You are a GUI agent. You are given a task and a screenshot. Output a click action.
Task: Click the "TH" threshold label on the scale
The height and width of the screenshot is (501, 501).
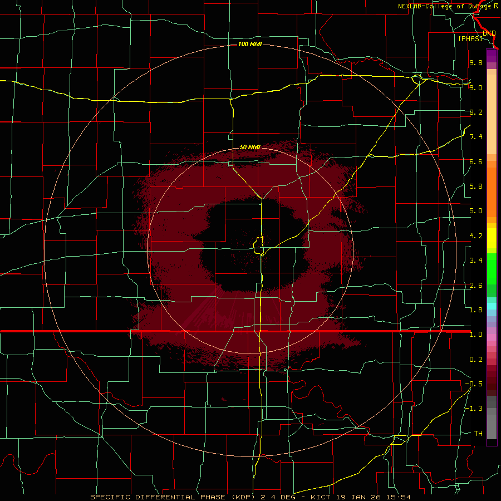[478, 434]
